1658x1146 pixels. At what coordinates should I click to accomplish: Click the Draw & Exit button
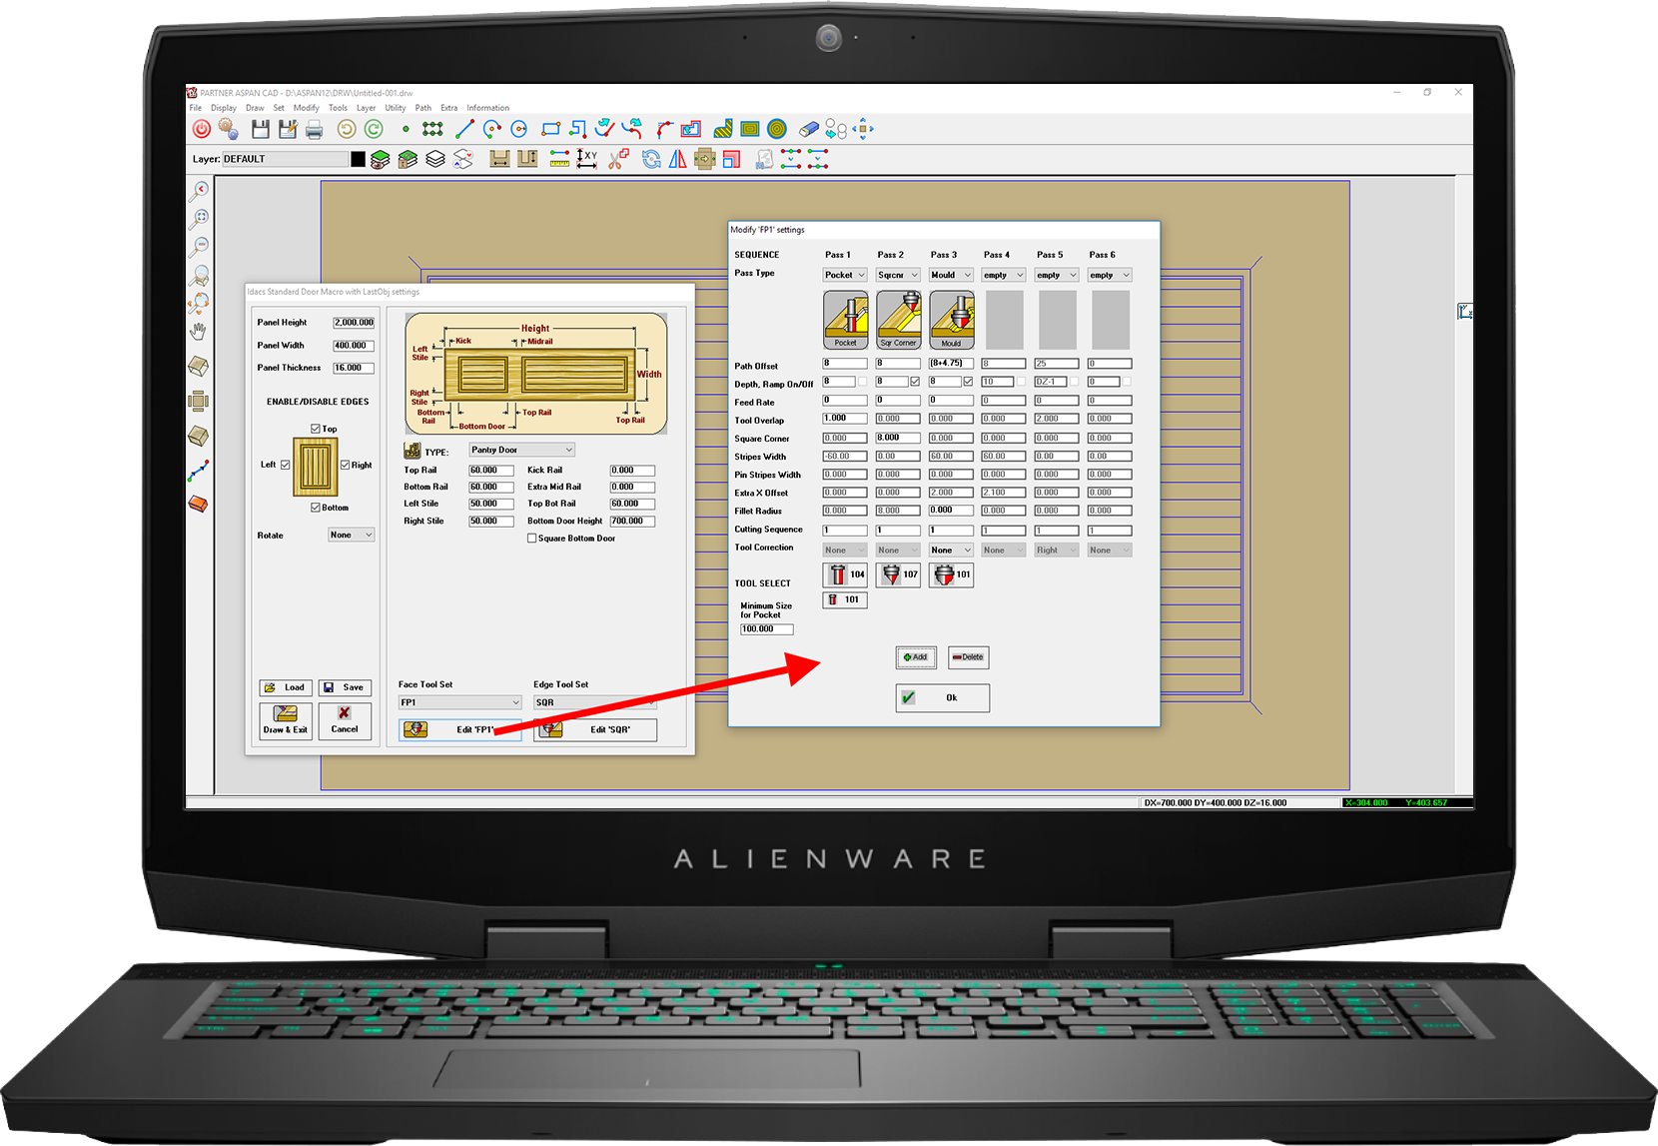(286, 720)
